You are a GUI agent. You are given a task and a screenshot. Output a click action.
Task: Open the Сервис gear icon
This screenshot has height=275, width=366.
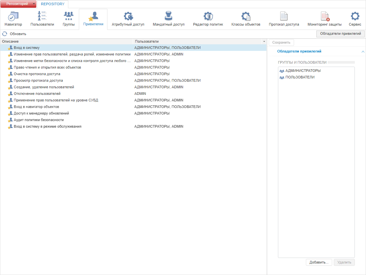pyautogui.click(x=355, y=16)
